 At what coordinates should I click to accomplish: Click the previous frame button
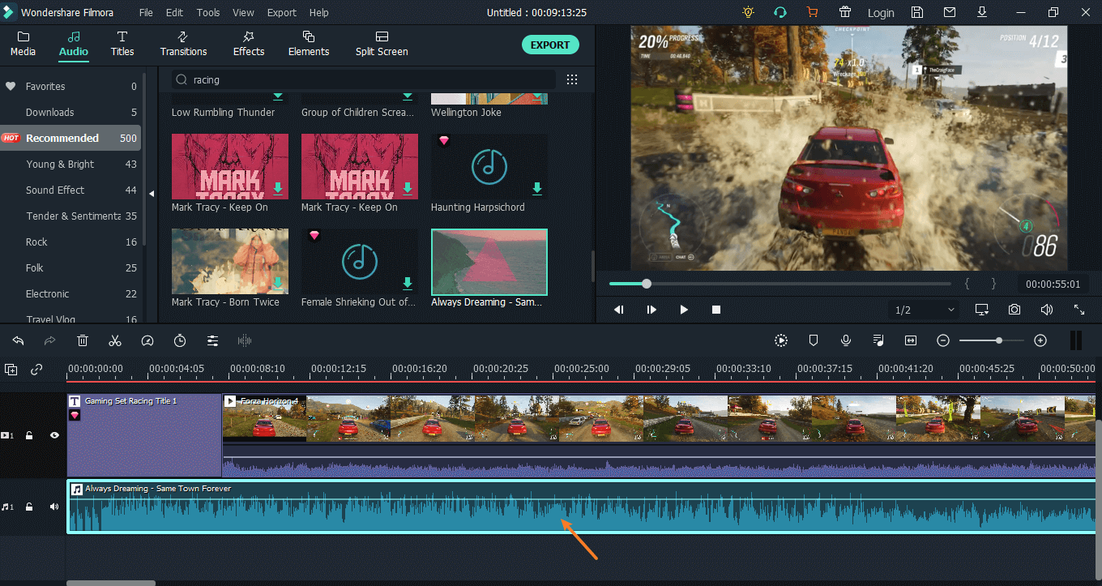pos(619,310)
